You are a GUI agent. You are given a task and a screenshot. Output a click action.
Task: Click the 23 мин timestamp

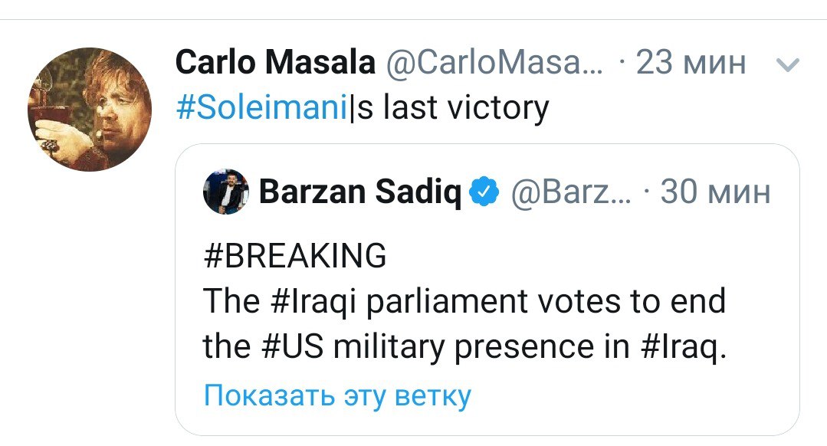tap(691, 63)
